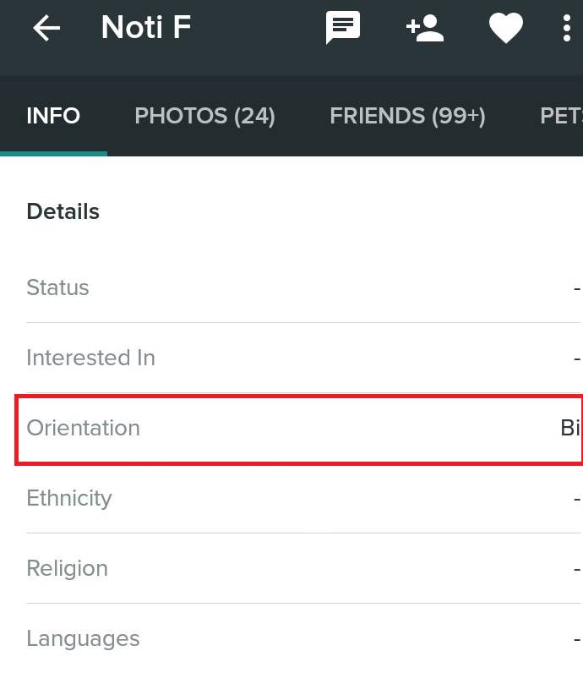Select the Interested In row
This screenshot has width=583, height=673.
click(303, 358)
